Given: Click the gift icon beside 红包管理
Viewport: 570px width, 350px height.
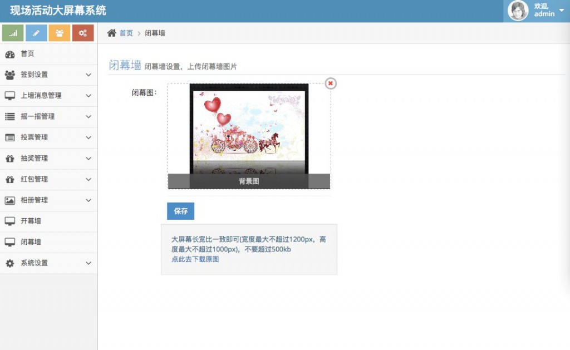Looking at the screenshot, I should (x=10, y=180).
